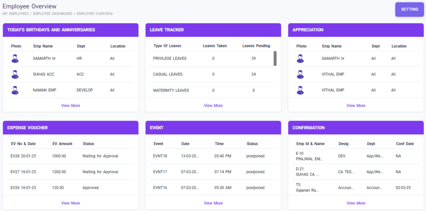Click View More under Birthdays and Anniversaries
This screenshot has height=211, width=426.
pos(71,105)
